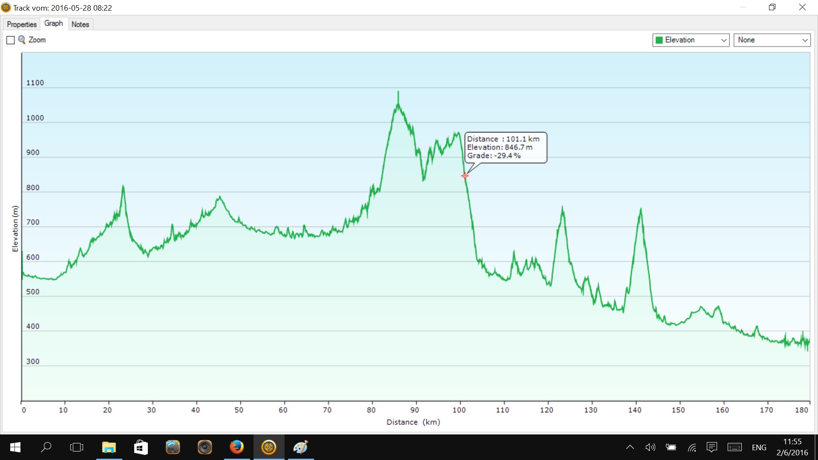Open the Elevation graph type dropdown

pos(691,40)
